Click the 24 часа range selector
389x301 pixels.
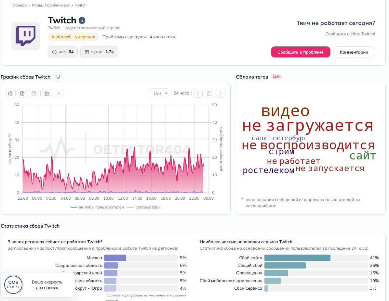click(181, 93)
